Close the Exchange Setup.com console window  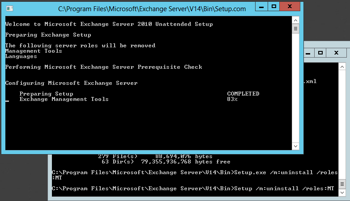tap(290, 7)
